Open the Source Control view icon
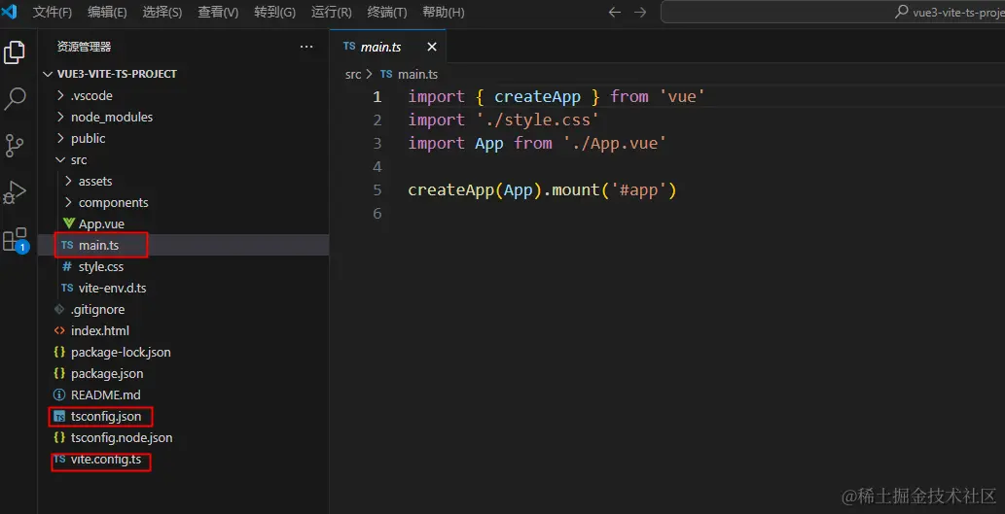Image resolution: width=1005 pixels, height=514 pixels. (x=16, y=146)
